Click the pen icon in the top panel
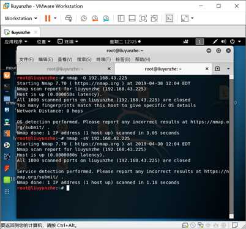 tap(215, 42)
